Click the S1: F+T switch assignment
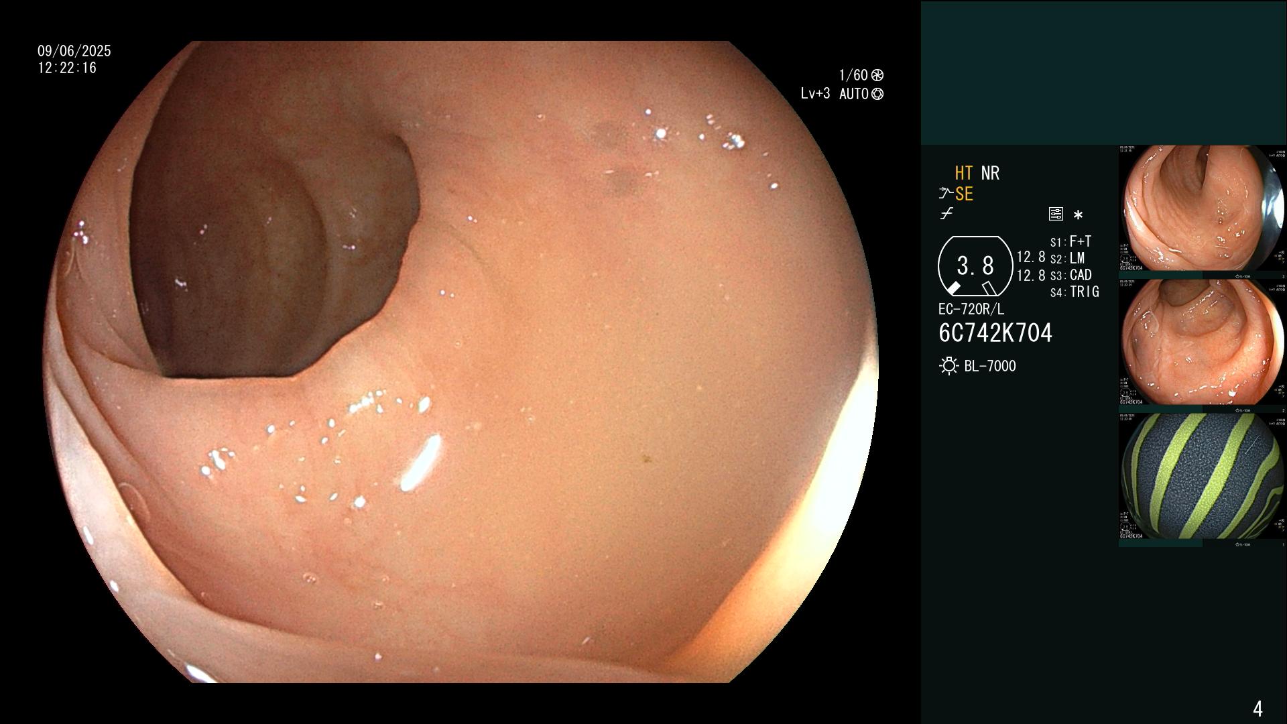1287x724 pixels. (x=1070, y=241)
